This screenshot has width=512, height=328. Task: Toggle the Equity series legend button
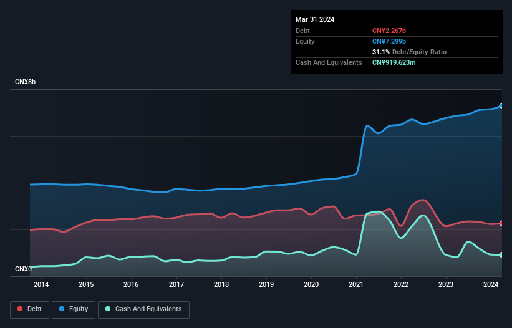click(x=74, y=309)
